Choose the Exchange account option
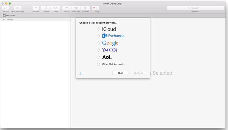228x130 pixels. 98,36
